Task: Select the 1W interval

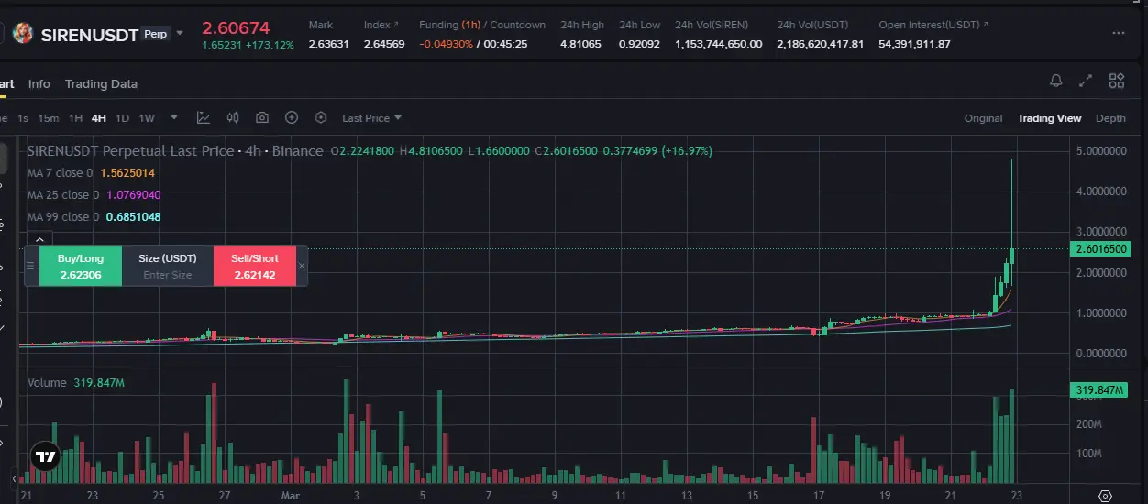Action: click(147, 118)
